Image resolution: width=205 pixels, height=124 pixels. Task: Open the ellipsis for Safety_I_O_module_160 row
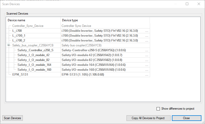147,70
